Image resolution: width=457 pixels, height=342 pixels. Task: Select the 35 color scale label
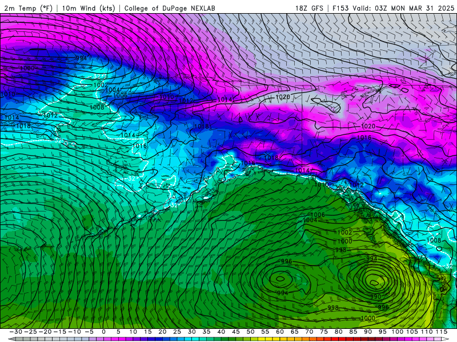point(206,332)
